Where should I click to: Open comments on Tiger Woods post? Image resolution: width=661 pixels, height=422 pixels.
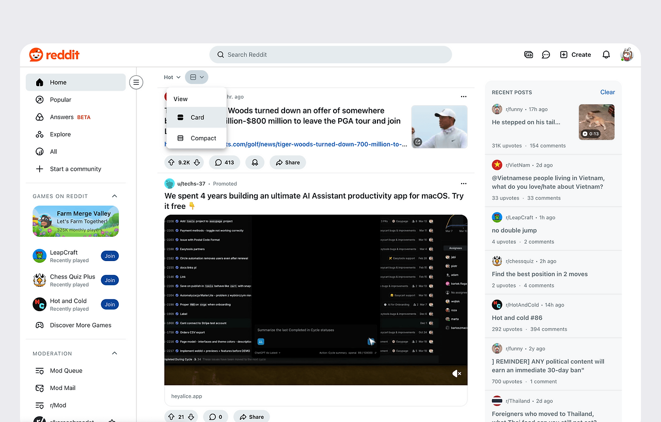click(x=225, y=163)
